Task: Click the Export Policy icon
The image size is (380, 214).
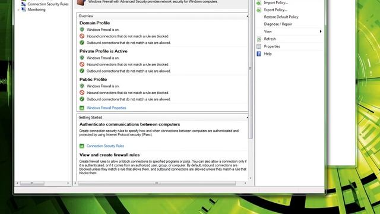Action: pyautogui.click(x=259, y=10)
